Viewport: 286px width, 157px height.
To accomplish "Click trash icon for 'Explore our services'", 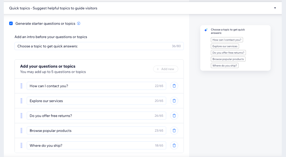I will pyautogui.click(x=174, y=101).
